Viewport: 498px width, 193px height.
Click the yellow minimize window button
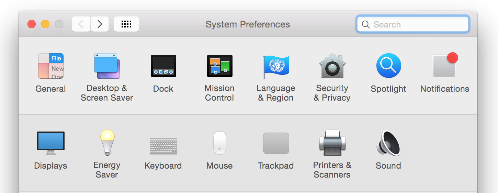coord(45,24)
